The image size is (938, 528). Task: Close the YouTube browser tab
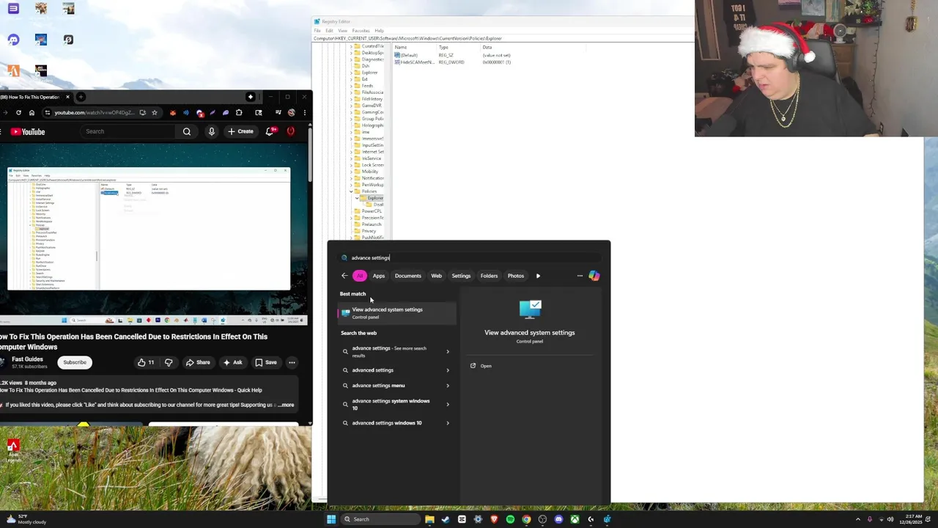pyautogui.click(x=67, y=97)
